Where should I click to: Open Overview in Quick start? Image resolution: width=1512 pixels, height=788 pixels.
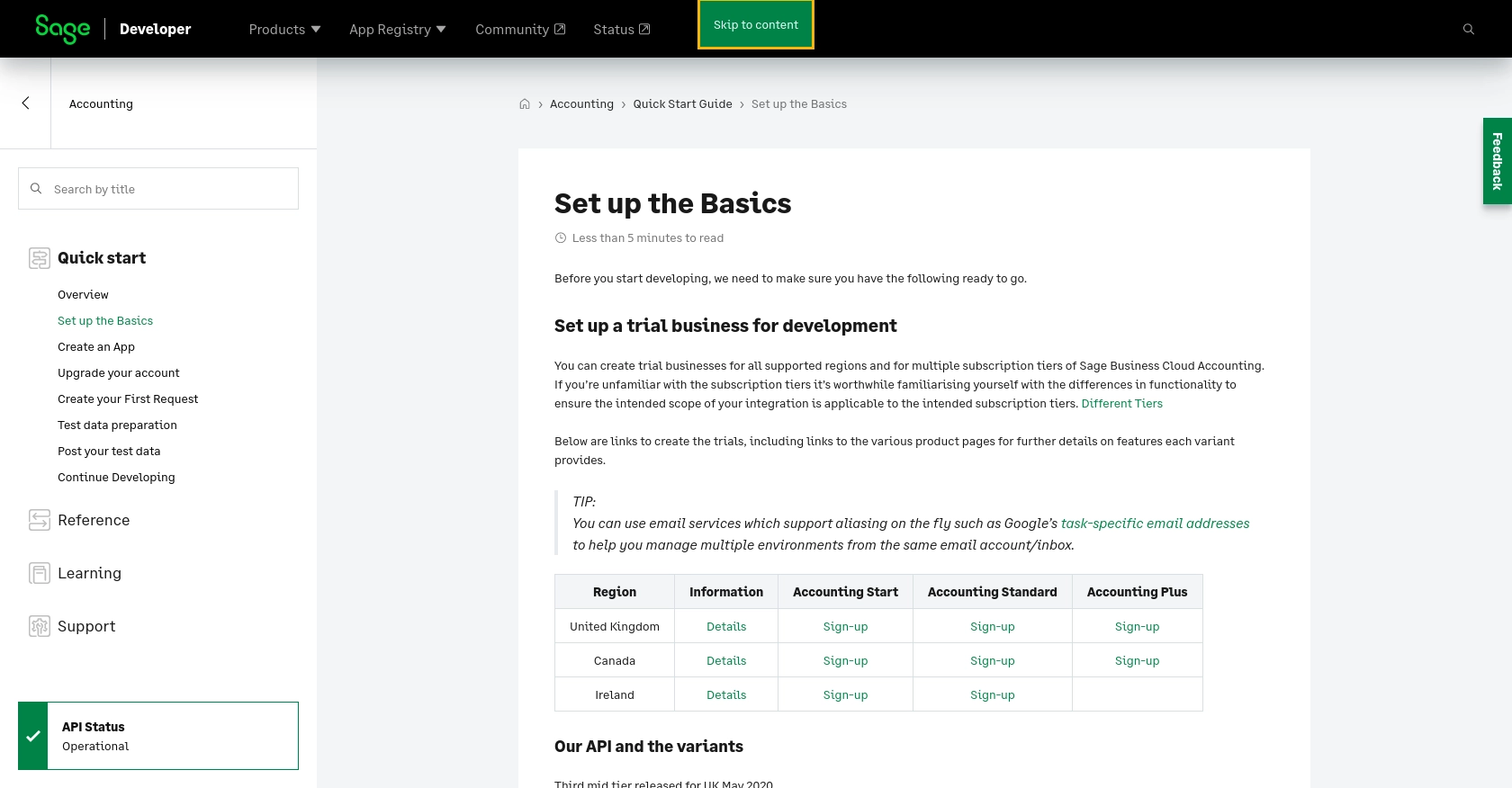click(83, 295)
